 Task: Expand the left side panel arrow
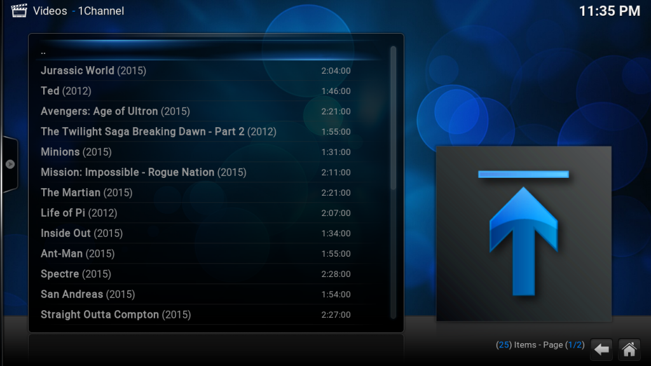[x=10, y=163]
